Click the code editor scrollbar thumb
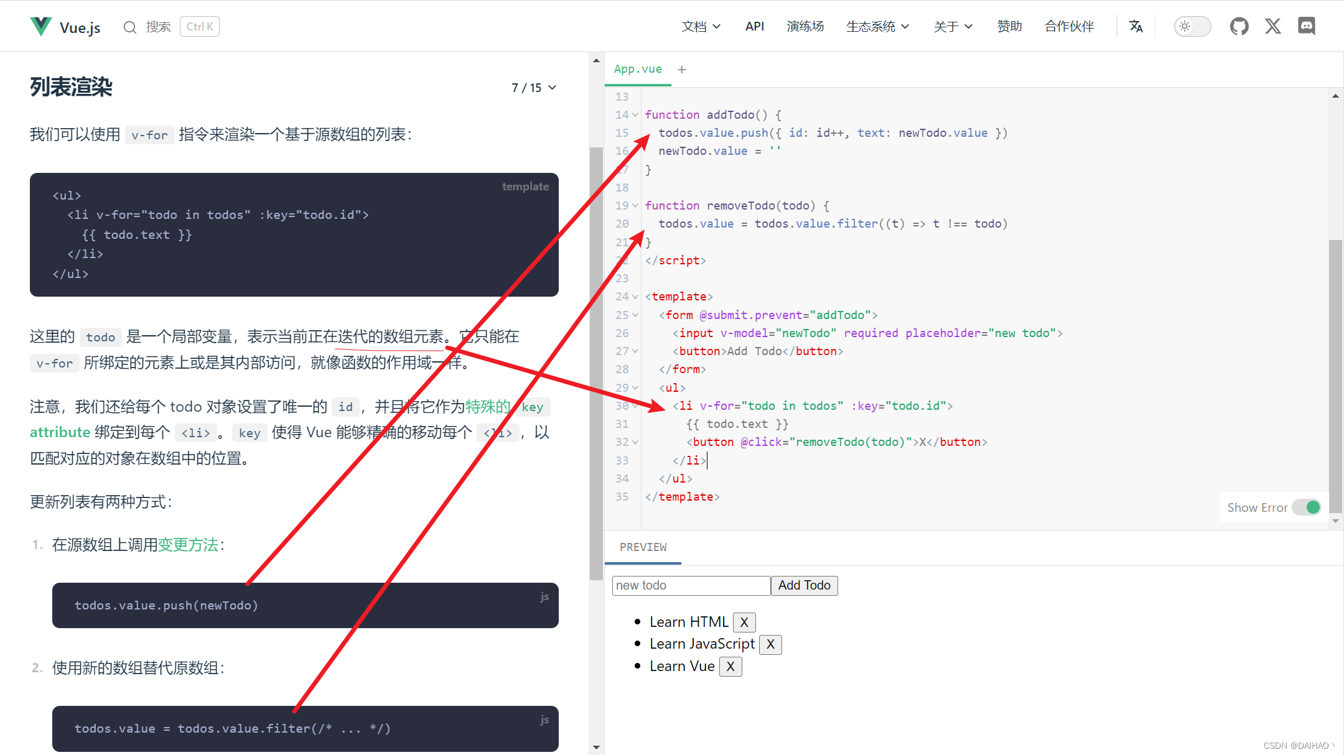The image size is (1344, 755). (x=1335, y=376)
